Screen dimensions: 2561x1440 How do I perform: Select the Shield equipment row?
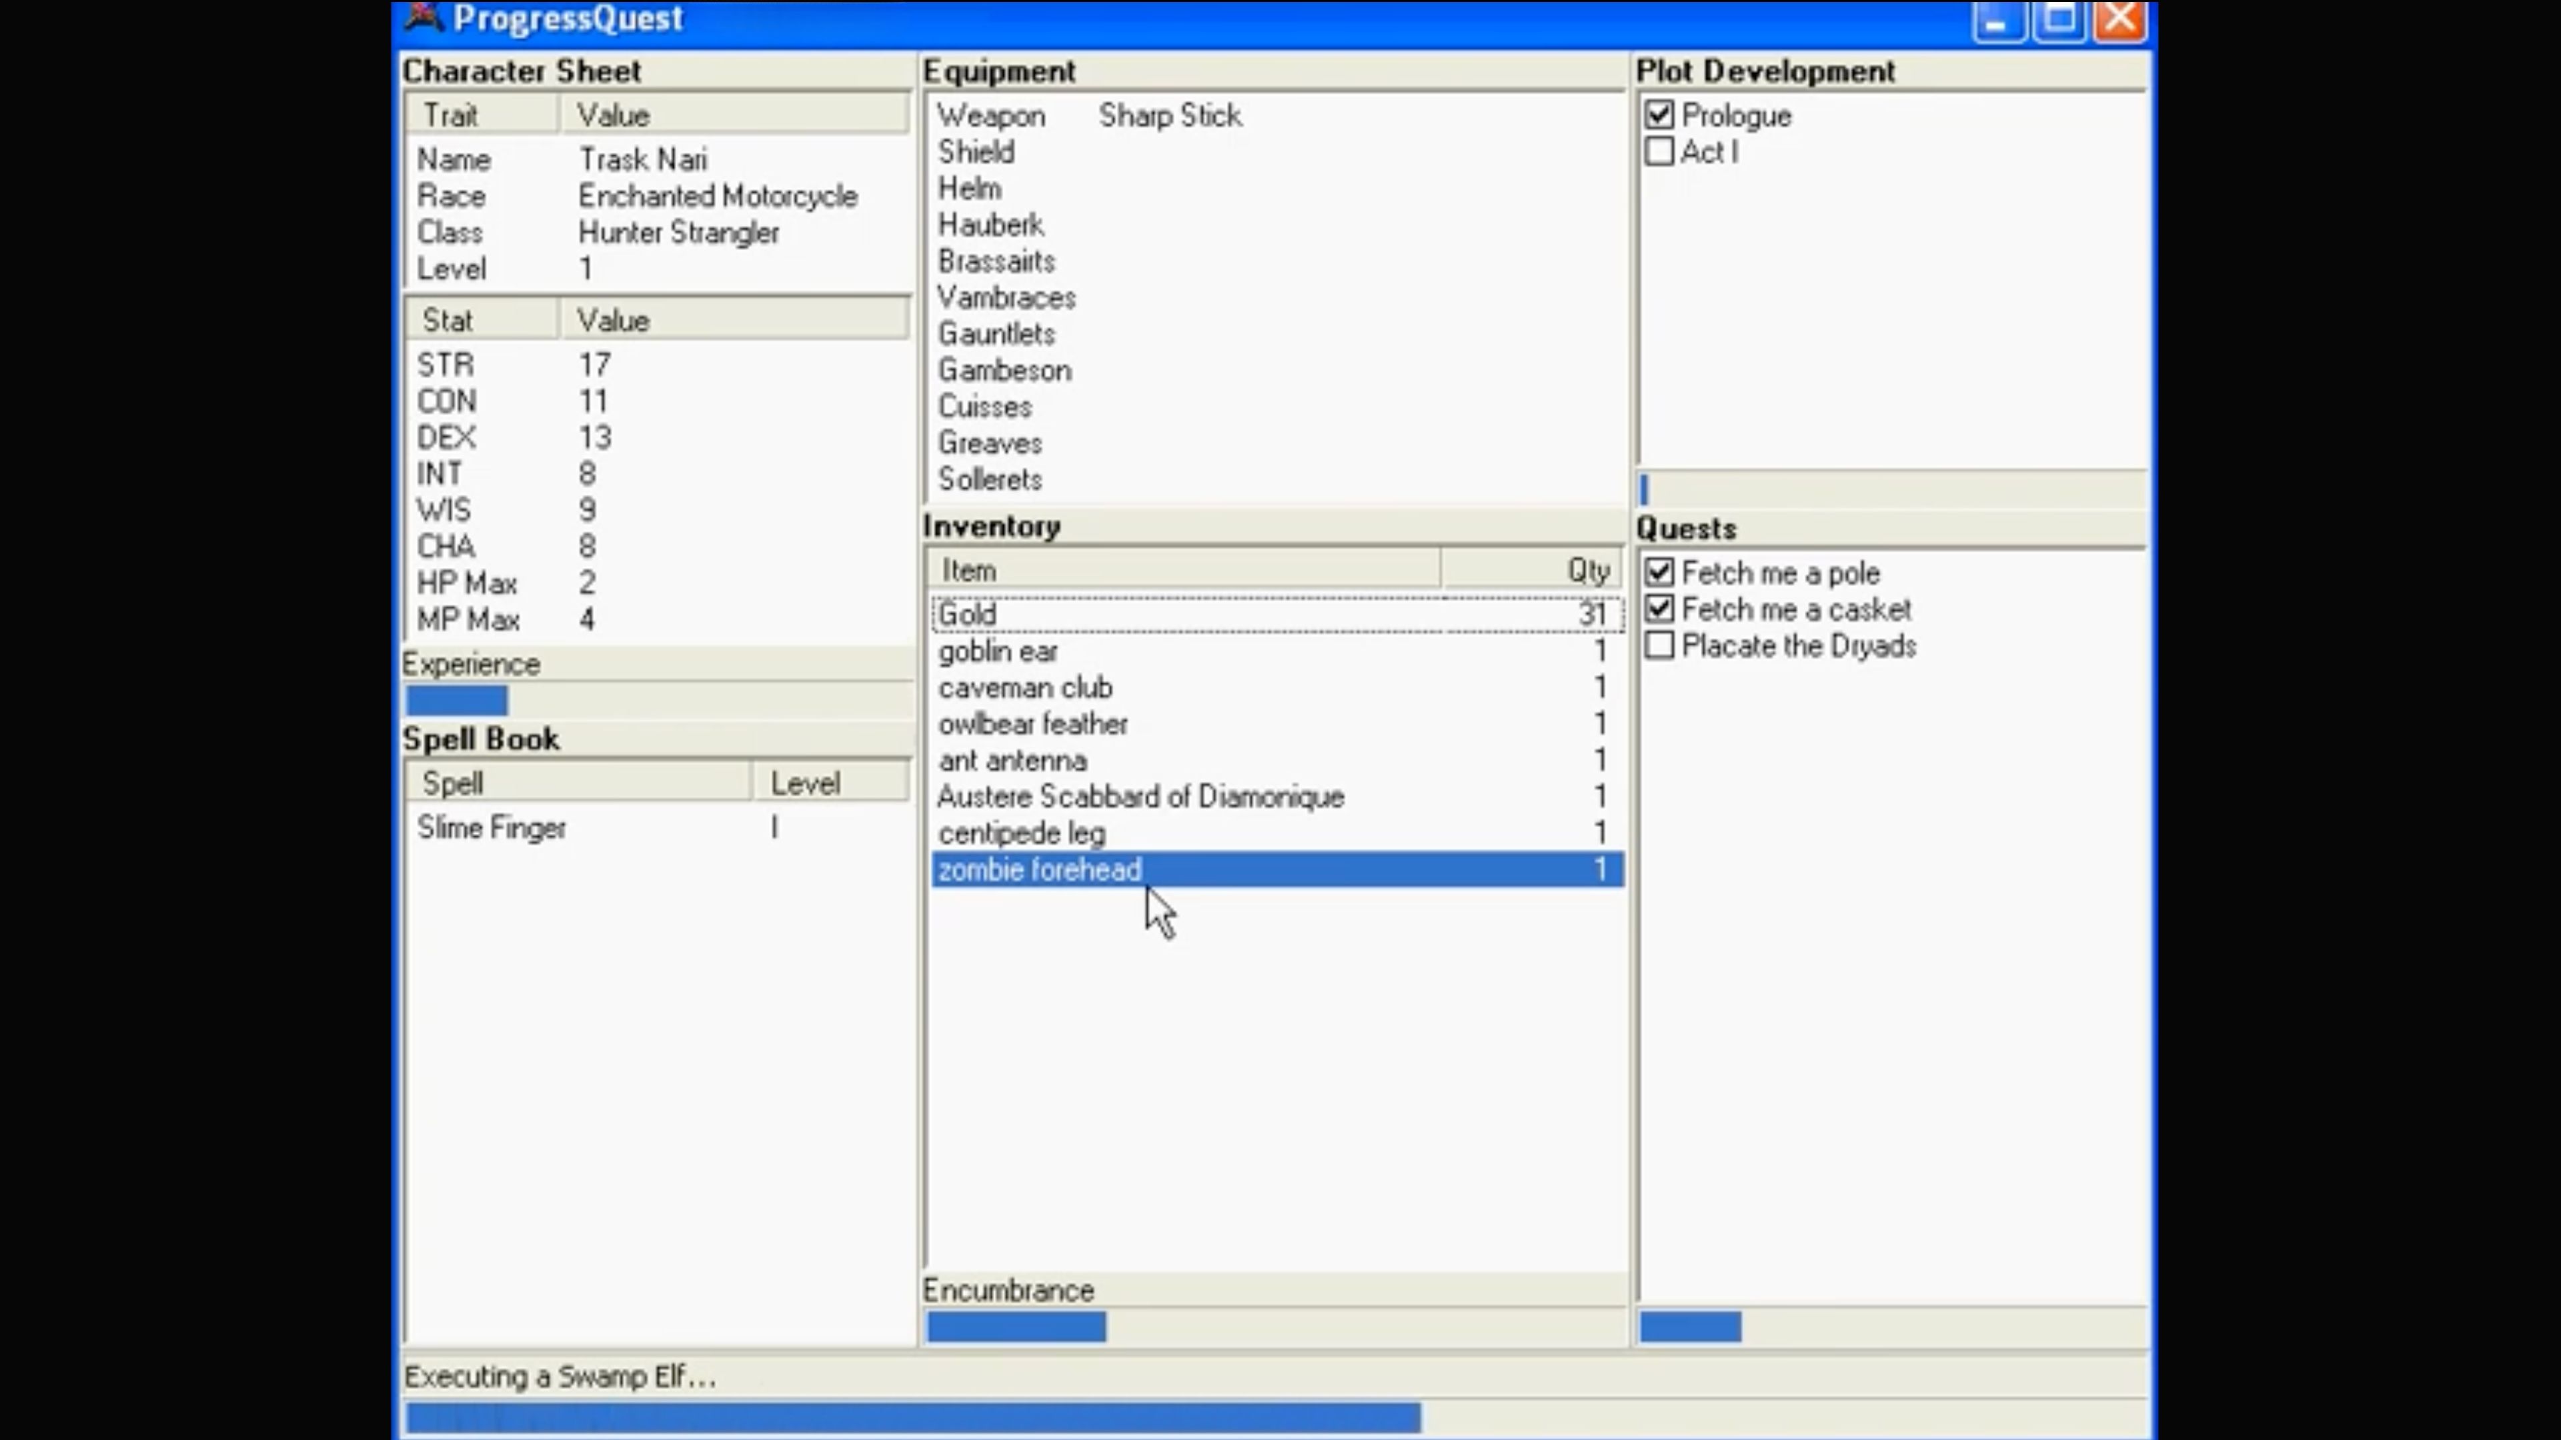[x=1276, y=152]
